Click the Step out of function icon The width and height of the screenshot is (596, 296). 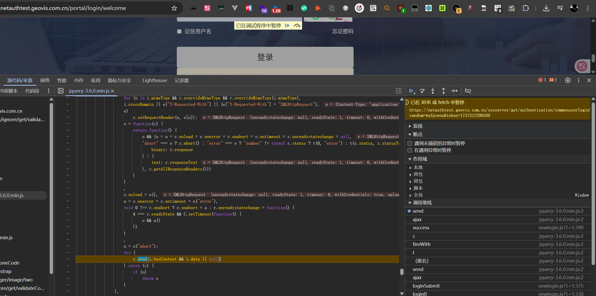coord(444,91)
